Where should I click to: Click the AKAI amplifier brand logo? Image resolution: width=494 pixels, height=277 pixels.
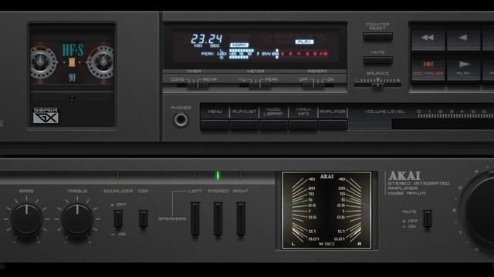pyautogui.click(x=404, y=175)
